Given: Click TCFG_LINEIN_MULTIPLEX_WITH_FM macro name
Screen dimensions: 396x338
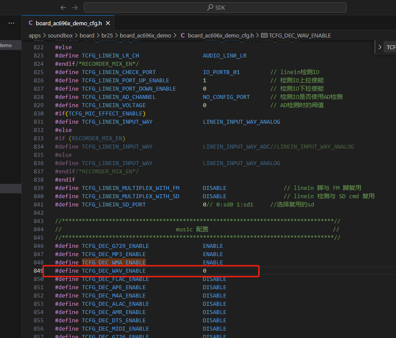Looking at the screenshot, I should [131, 188].
